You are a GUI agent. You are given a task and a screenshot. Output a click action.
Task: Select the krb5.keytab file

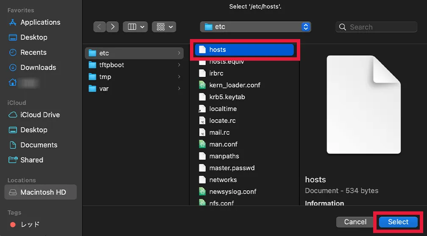pyautogui.click(x=244, y=97)
